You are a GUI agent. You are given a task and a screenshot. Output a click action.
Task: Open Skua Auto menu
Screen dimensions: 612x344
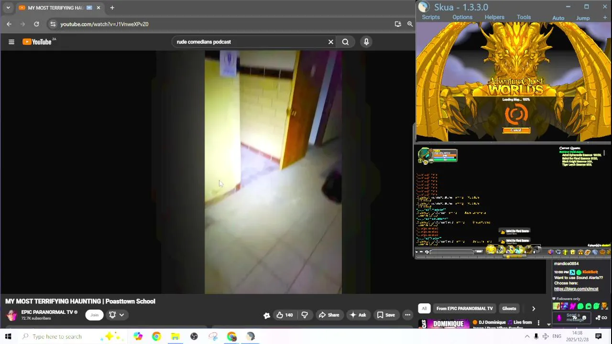tap(558, 18)
